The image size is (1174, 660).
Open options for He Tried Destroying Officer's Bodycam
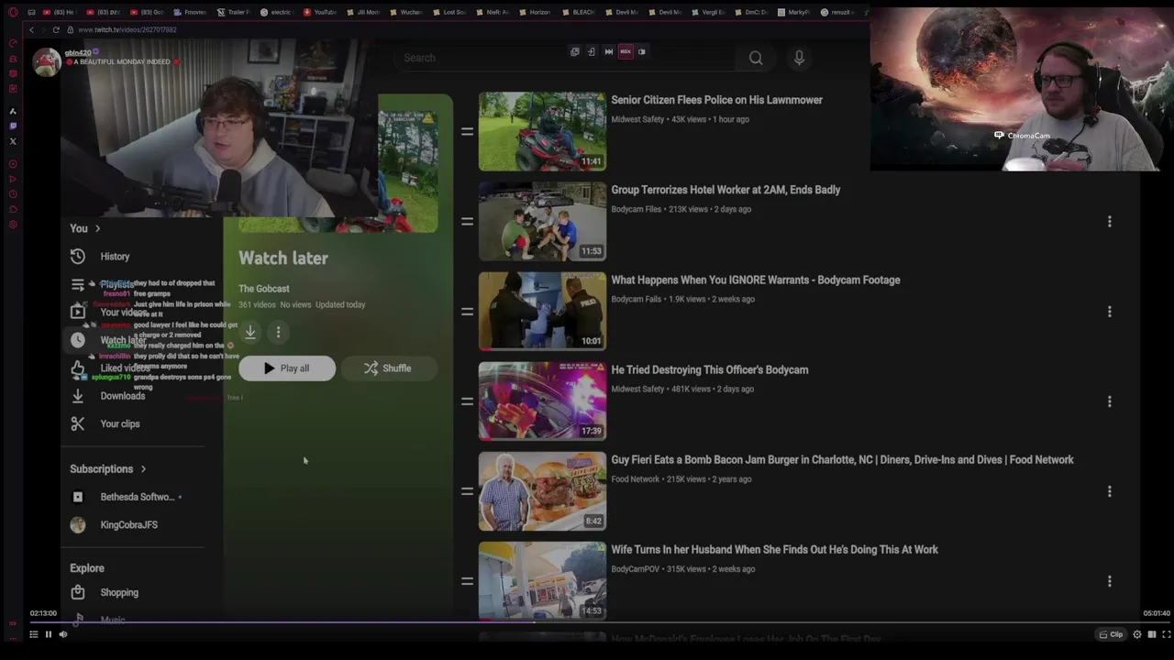[1109, 401]
